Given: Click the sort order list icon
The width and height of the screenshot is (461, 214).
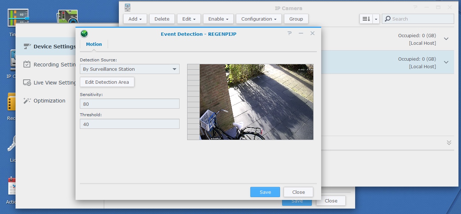Looking at the screenshot, I should pyautogui.click(x=366, y=19).
